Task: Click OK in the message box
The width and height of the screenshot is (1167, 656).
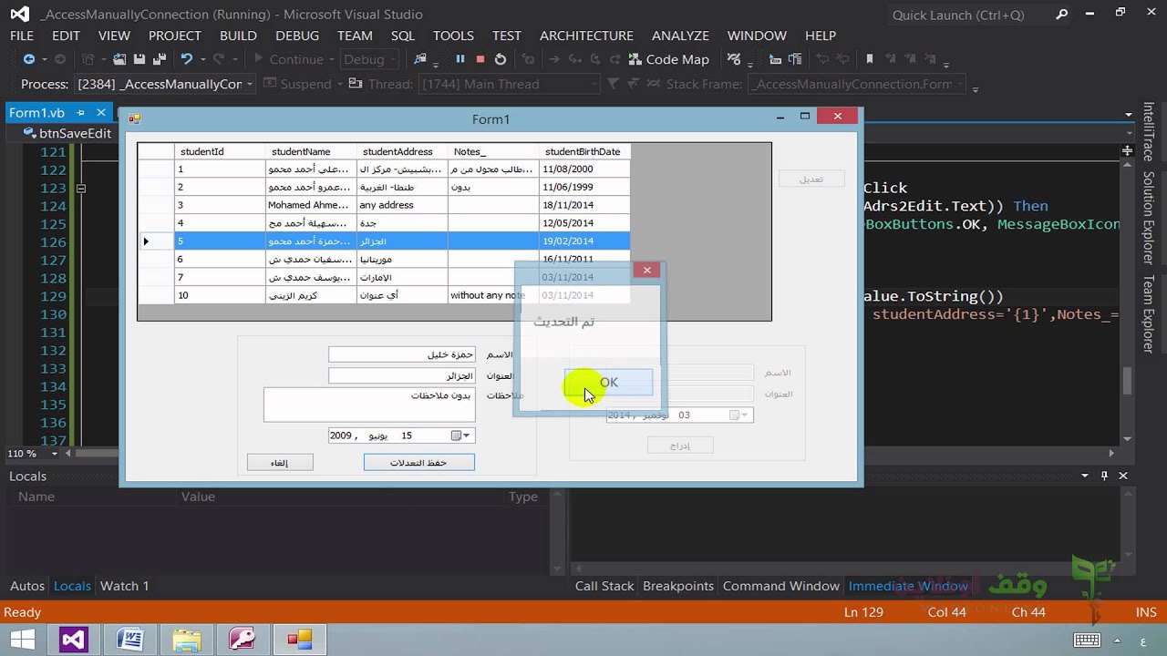Action: coord(608,383)
